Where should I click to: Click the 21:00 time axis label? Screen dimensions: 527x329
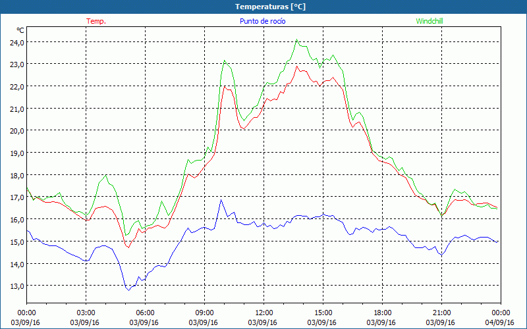coord(441,313)
